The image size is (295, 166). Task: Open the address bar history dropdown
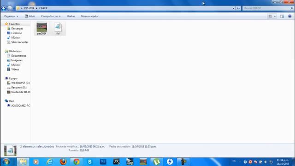(x=234, y=8)
